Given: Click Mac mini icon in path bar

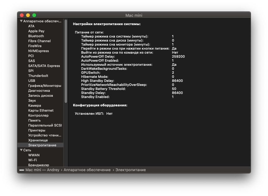Looking at the screenshot, I should (x=22, y=170).
